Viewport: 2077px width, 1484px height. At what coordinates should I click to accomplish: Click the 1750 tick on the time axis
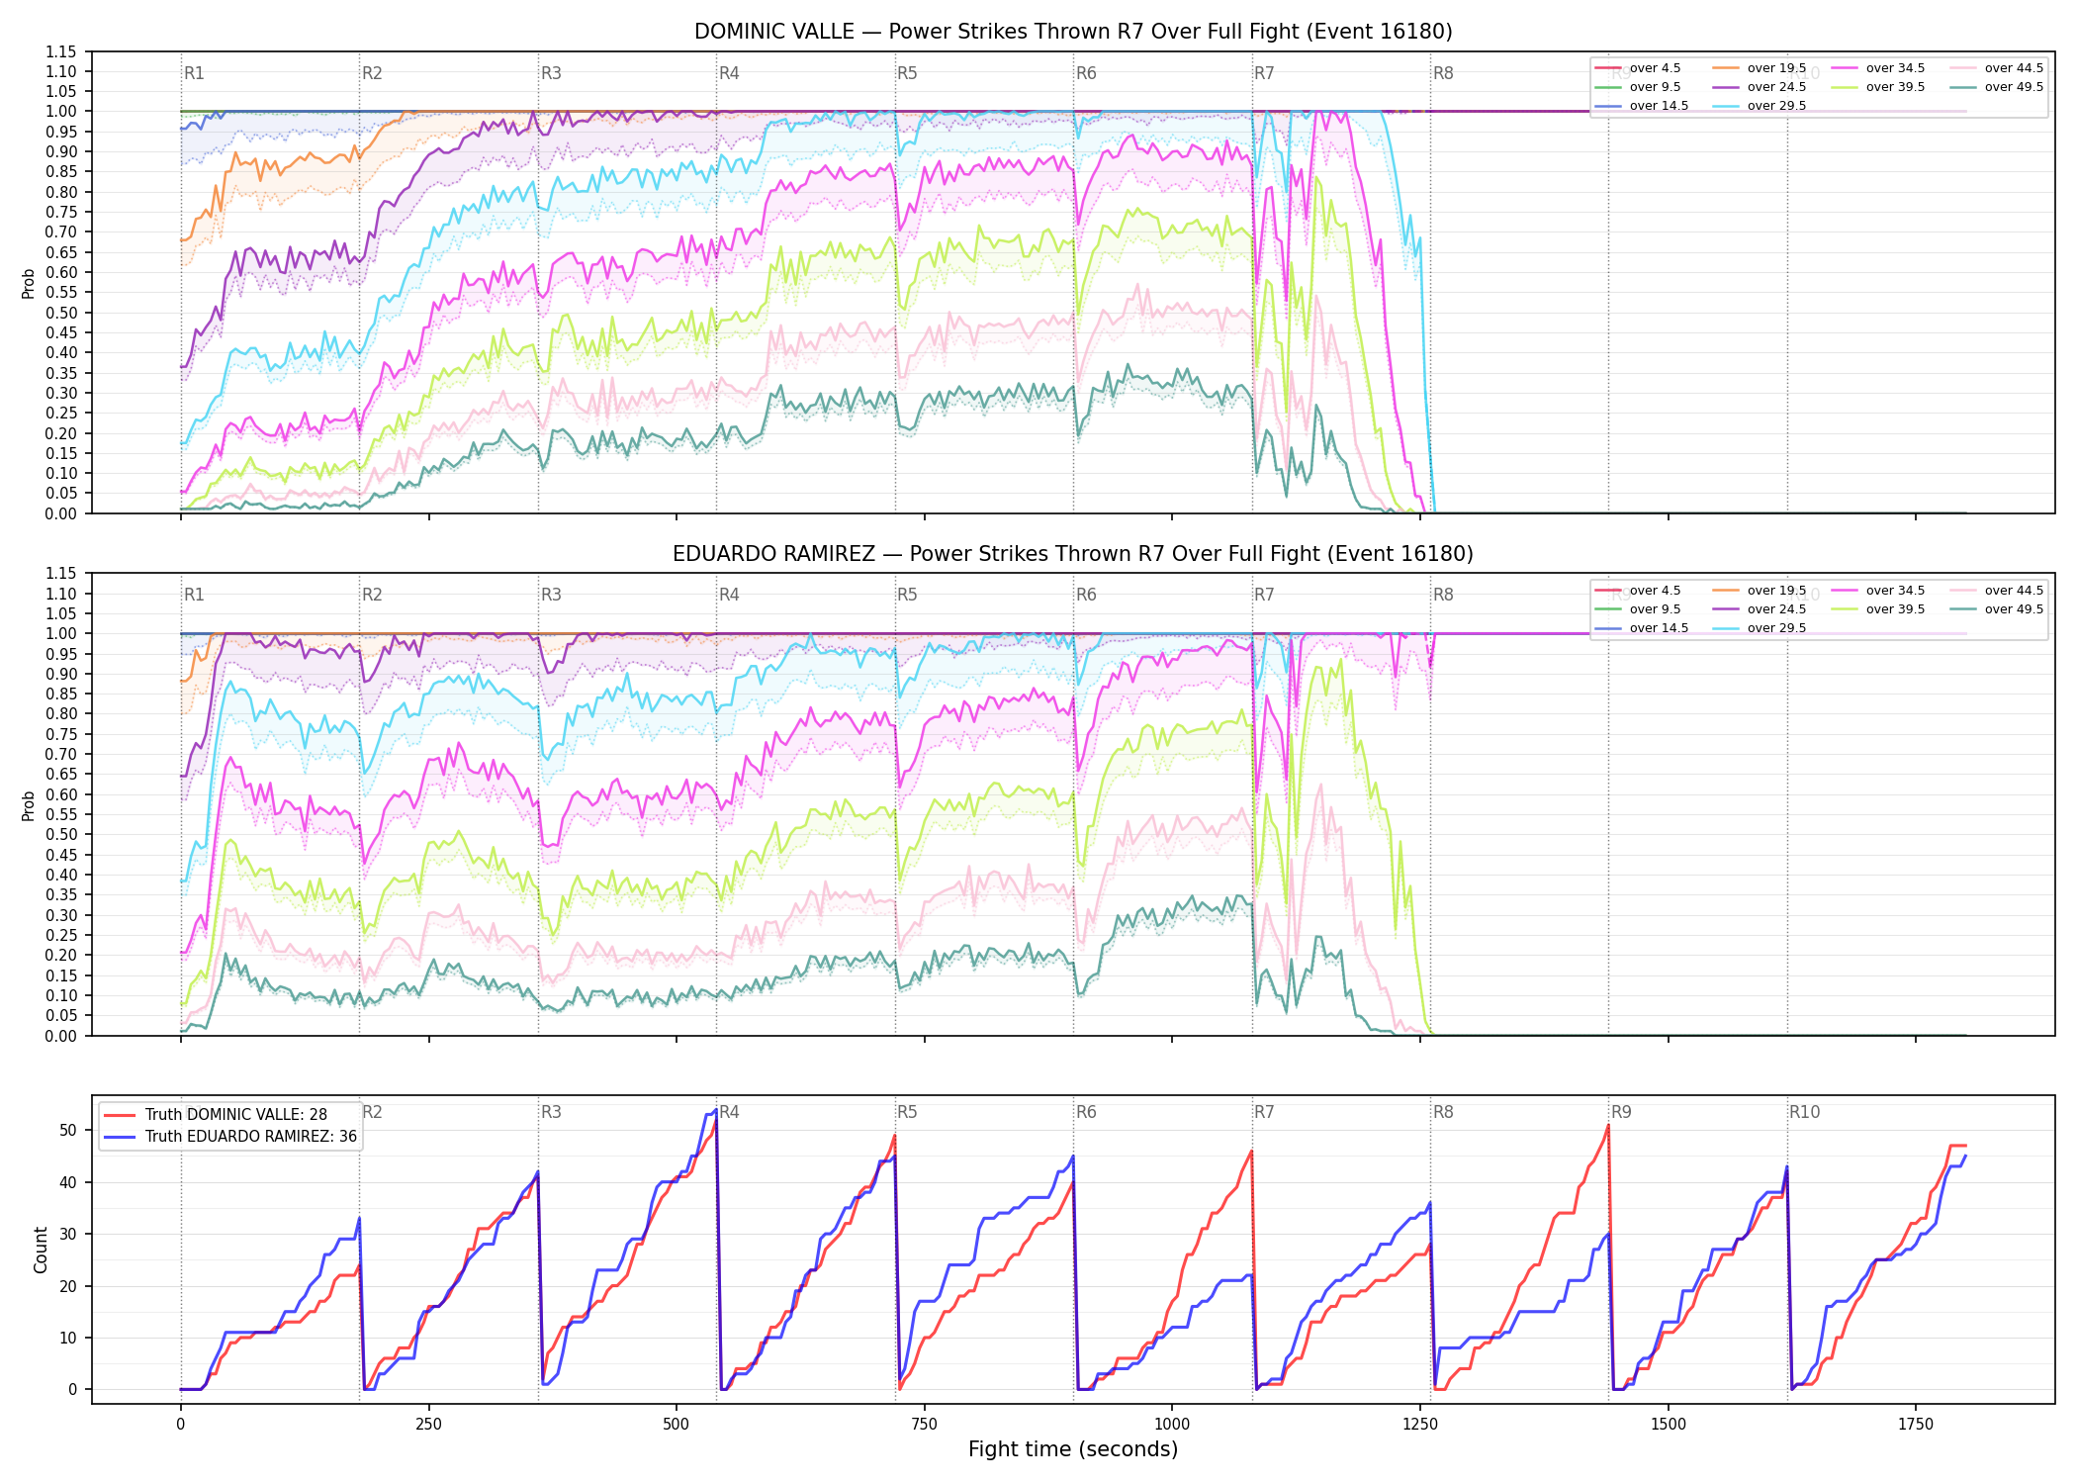tap(1916, 1425)
